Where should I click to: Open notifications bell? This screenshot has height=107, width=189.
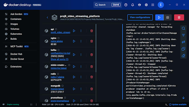133,5
